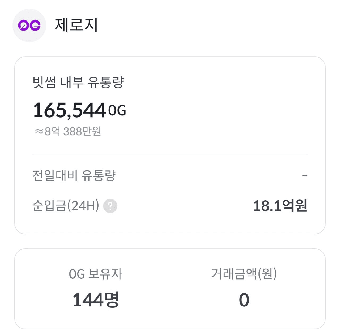Viewport: 340px width, 329px height.
Task: Click the 0 trade amount value
Action: tap(244, 300)
